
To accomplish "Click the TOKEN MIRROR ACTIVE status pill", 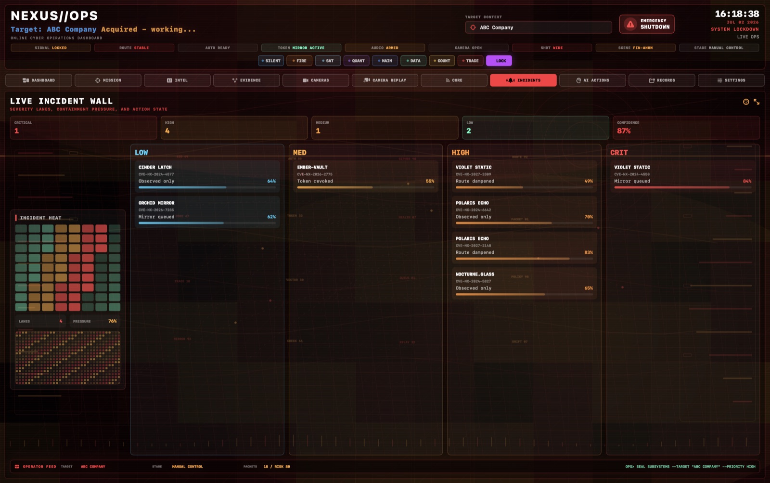I will [301, 48].
